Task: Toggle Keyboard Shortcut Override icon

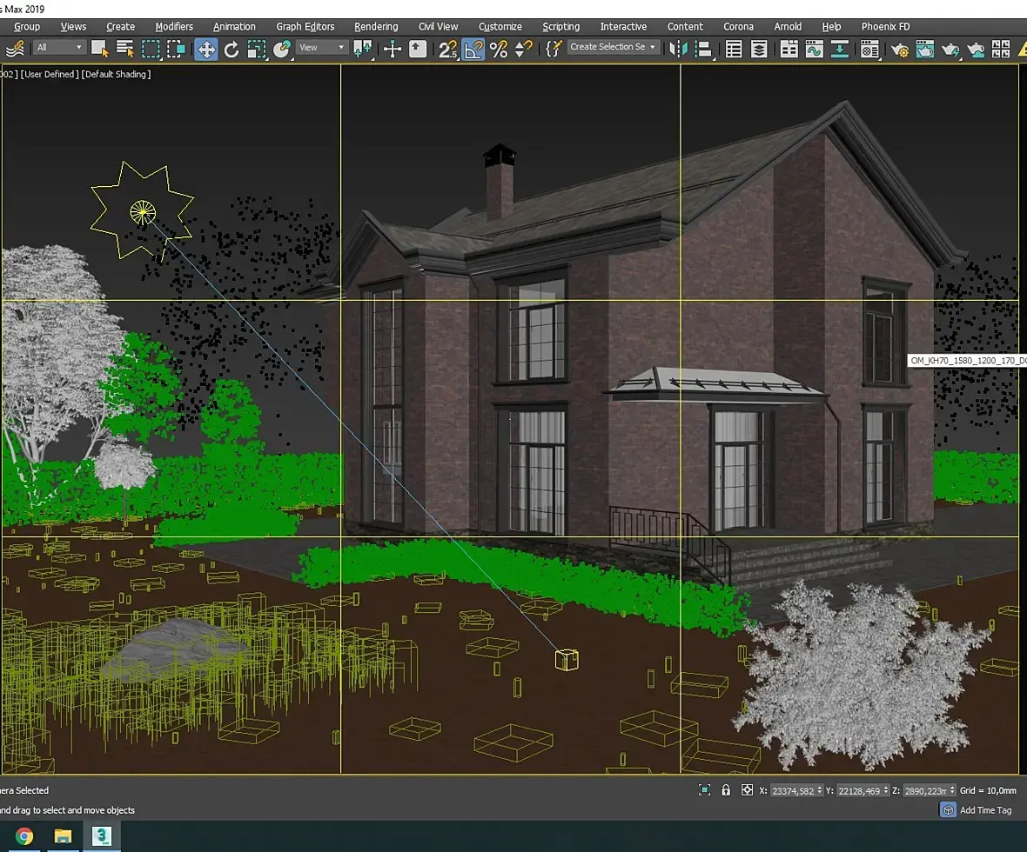Action: (x=417, y=49)
